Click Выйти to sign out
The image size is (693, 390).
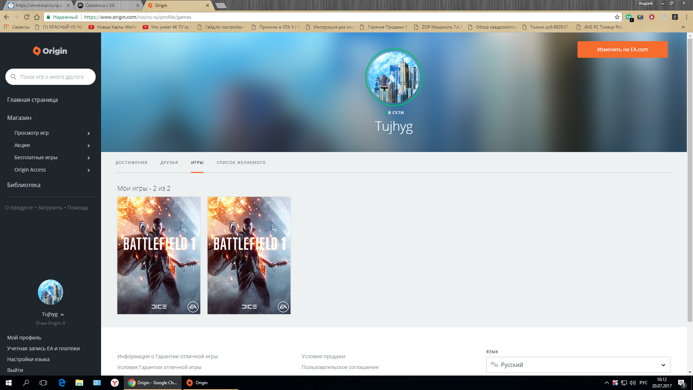click(15, 370)
